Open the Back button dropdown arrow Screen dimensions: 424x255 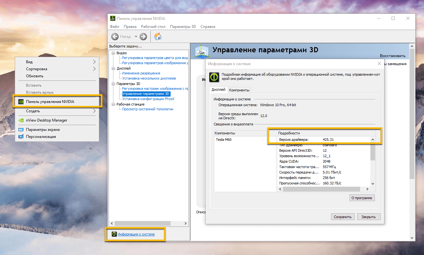click(x=136, y=36)
